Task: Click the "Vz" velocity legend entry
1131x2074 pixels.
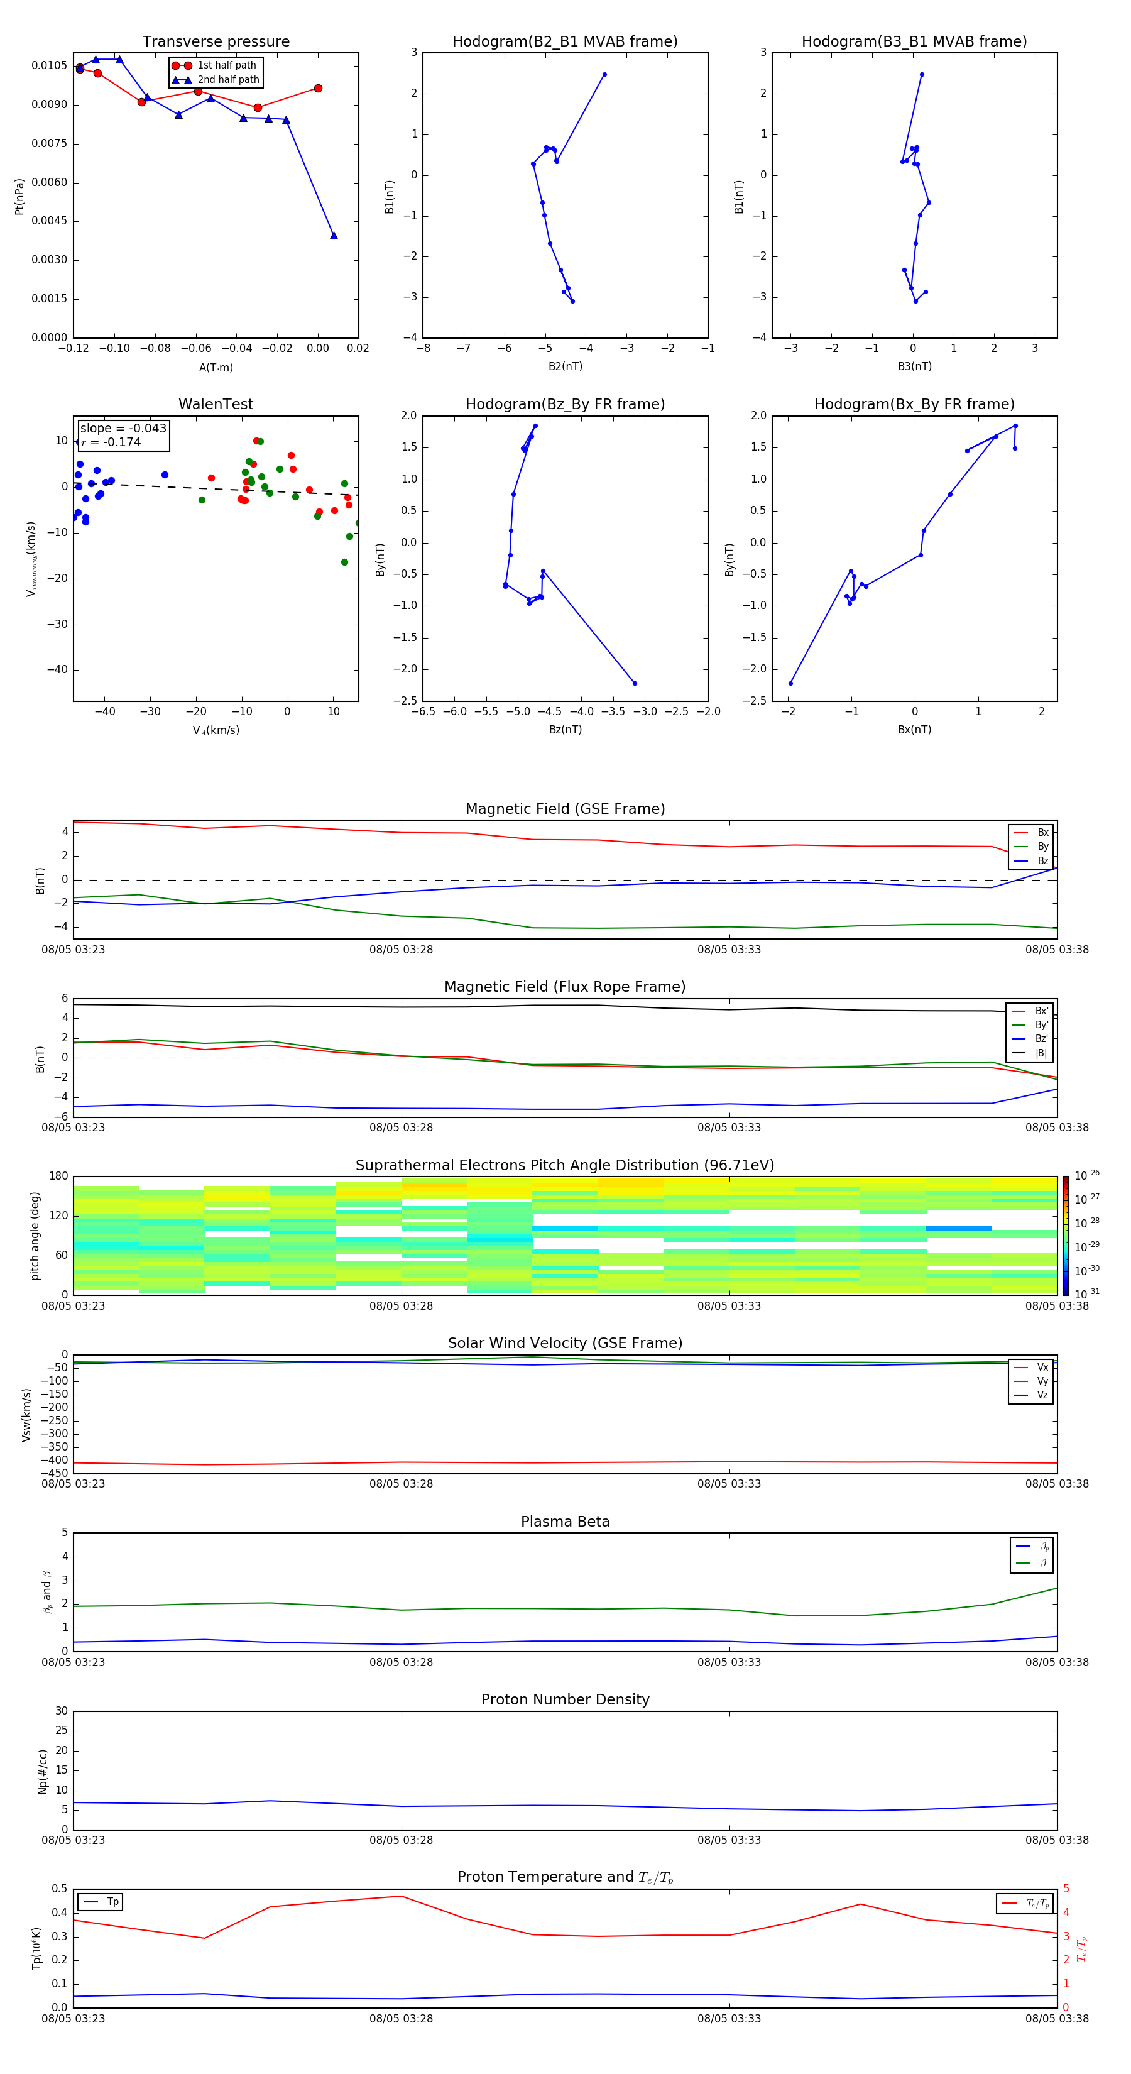Action: pos(1031,1395)
